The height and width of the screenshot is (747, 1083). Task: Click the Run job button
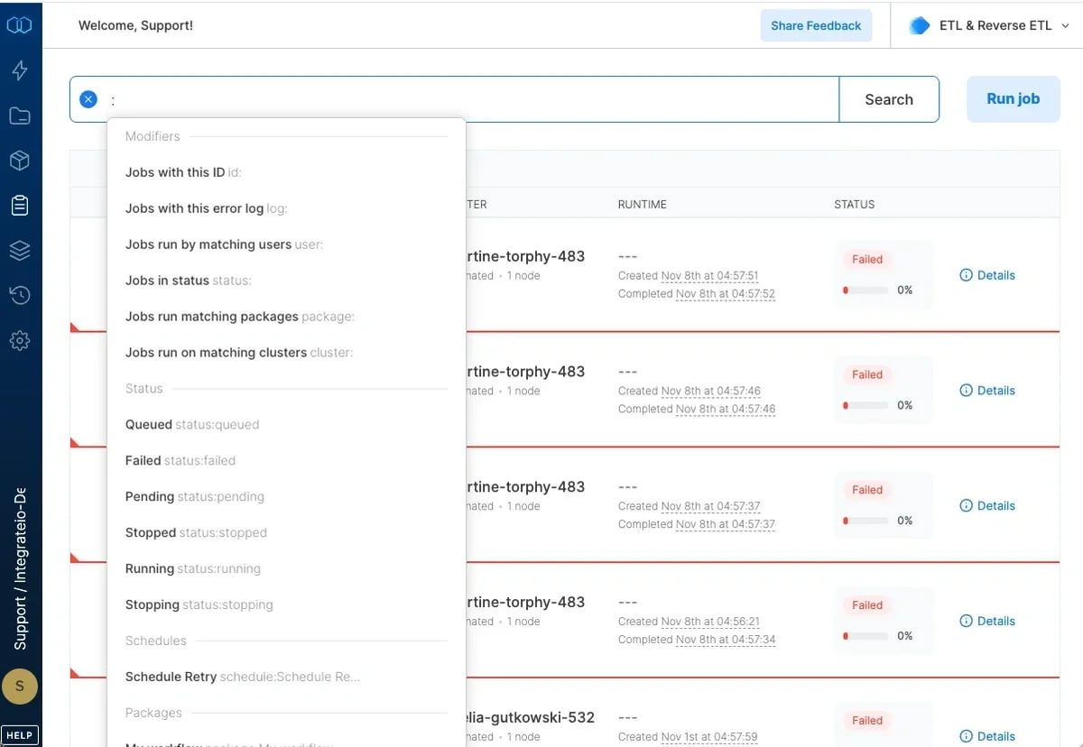1013,99
